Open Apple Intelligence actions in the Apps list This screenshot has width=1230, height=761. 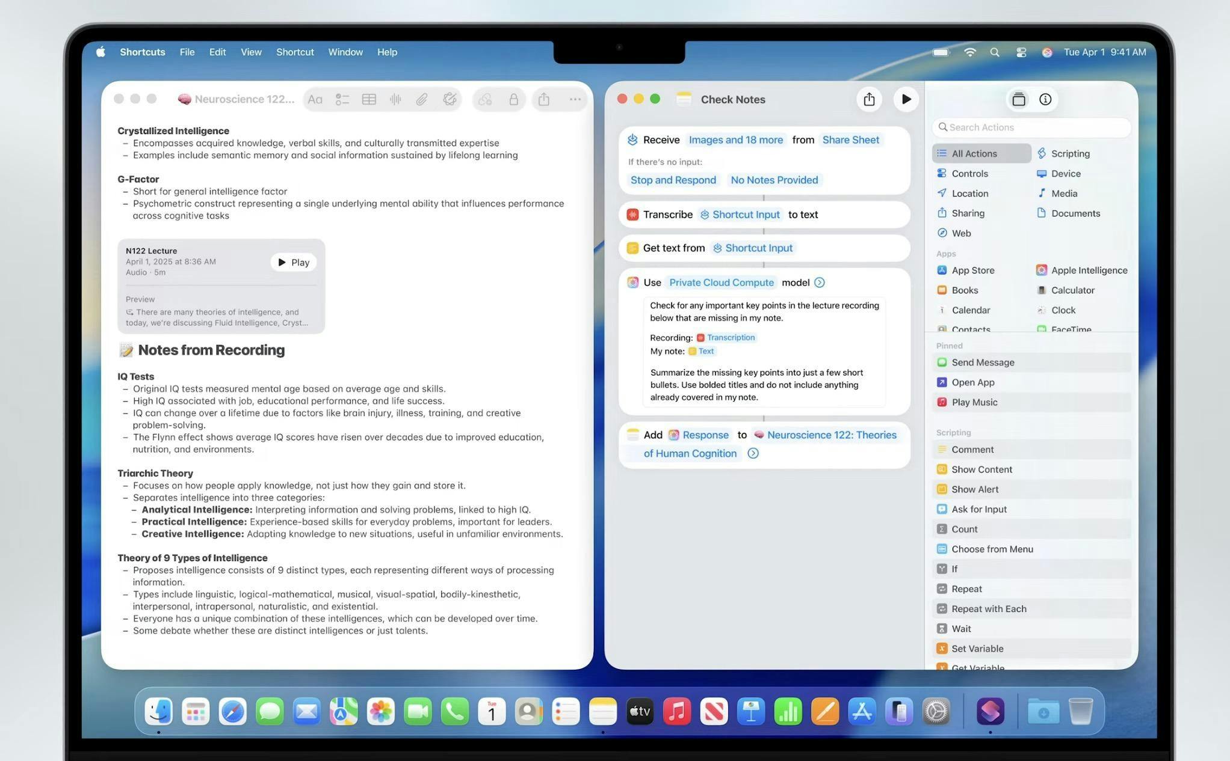pos(1081,270)
